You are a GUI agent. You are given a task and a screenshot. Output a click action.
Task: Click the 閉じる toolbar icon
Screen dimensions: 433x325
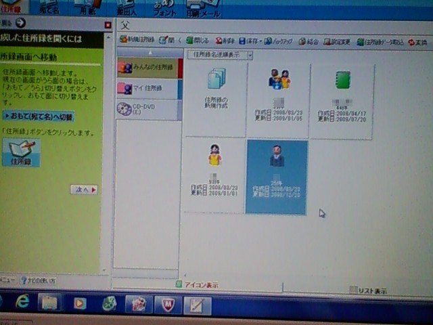[x=198, y=41]
